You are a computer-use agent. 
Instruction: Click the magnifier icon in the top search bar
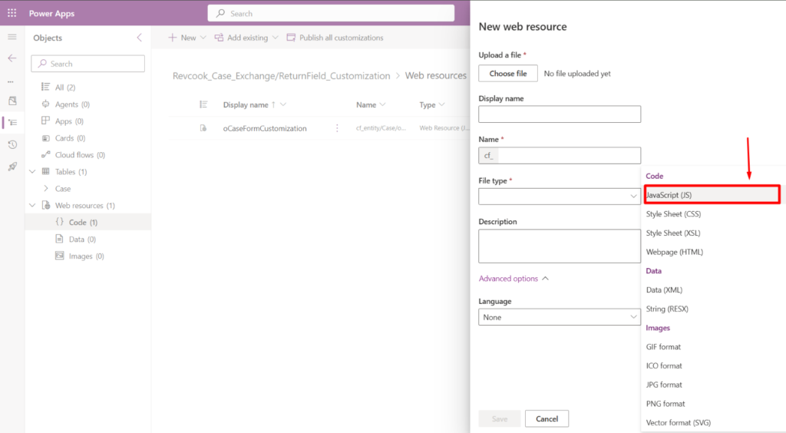(x=220, y=14)
